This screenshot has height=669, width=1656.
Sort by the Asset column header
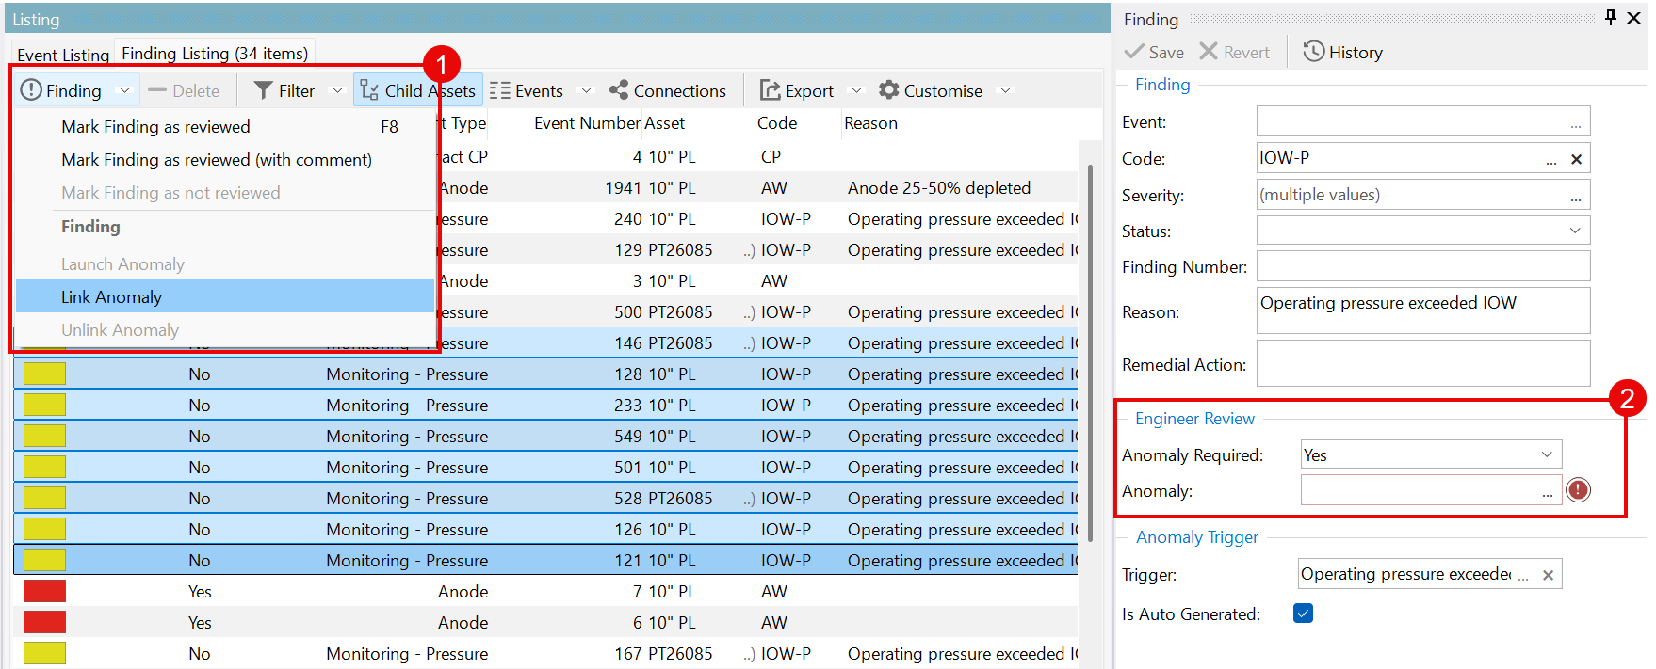click(x=665, y=123)
